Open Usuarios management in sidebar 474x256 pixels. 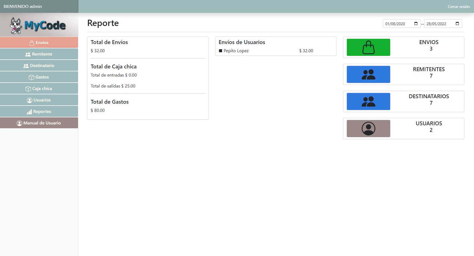tap(39, 100)
